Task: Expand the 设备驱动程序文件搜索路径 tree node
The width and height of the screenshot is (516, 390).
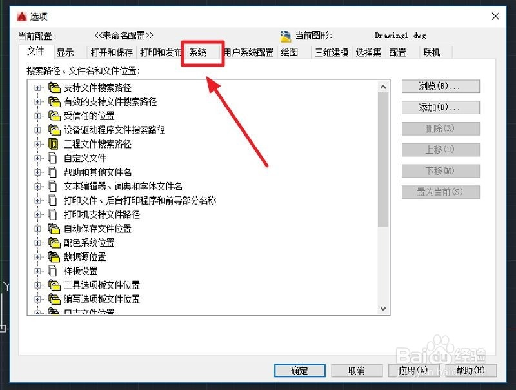Action: [37, 130]
